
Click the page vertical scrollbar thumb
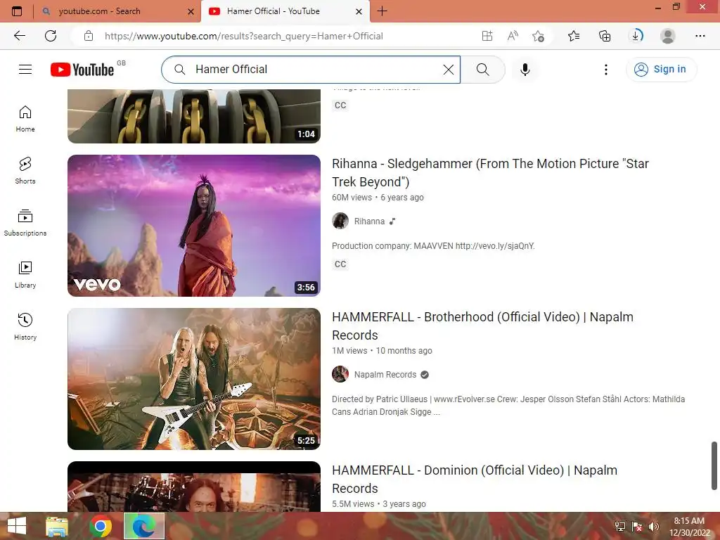pos(714,466)
